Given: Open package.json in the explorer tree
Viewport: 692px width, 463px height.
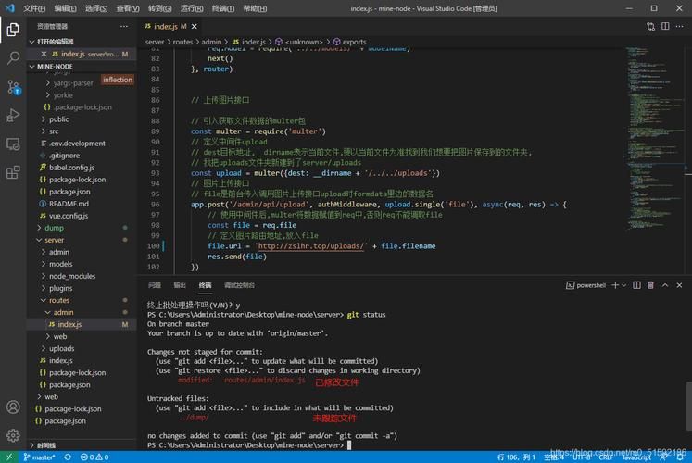Looking at the screenshot, I should (68, 192).
